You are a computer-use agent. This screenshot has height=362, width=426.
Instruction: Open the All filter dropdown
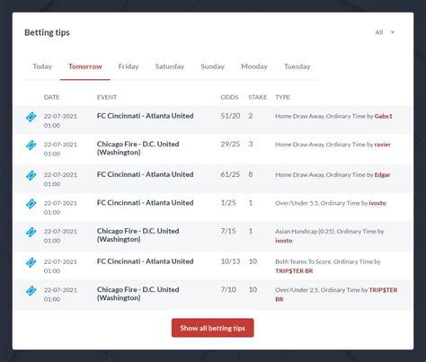(x=385, y=32)
